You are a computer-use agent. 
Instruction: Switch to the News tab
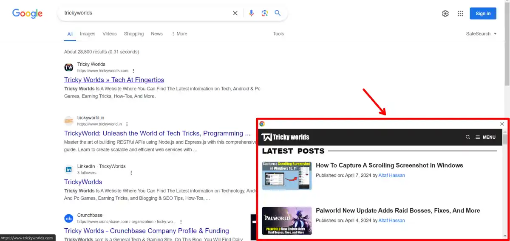tap(157, 34)
